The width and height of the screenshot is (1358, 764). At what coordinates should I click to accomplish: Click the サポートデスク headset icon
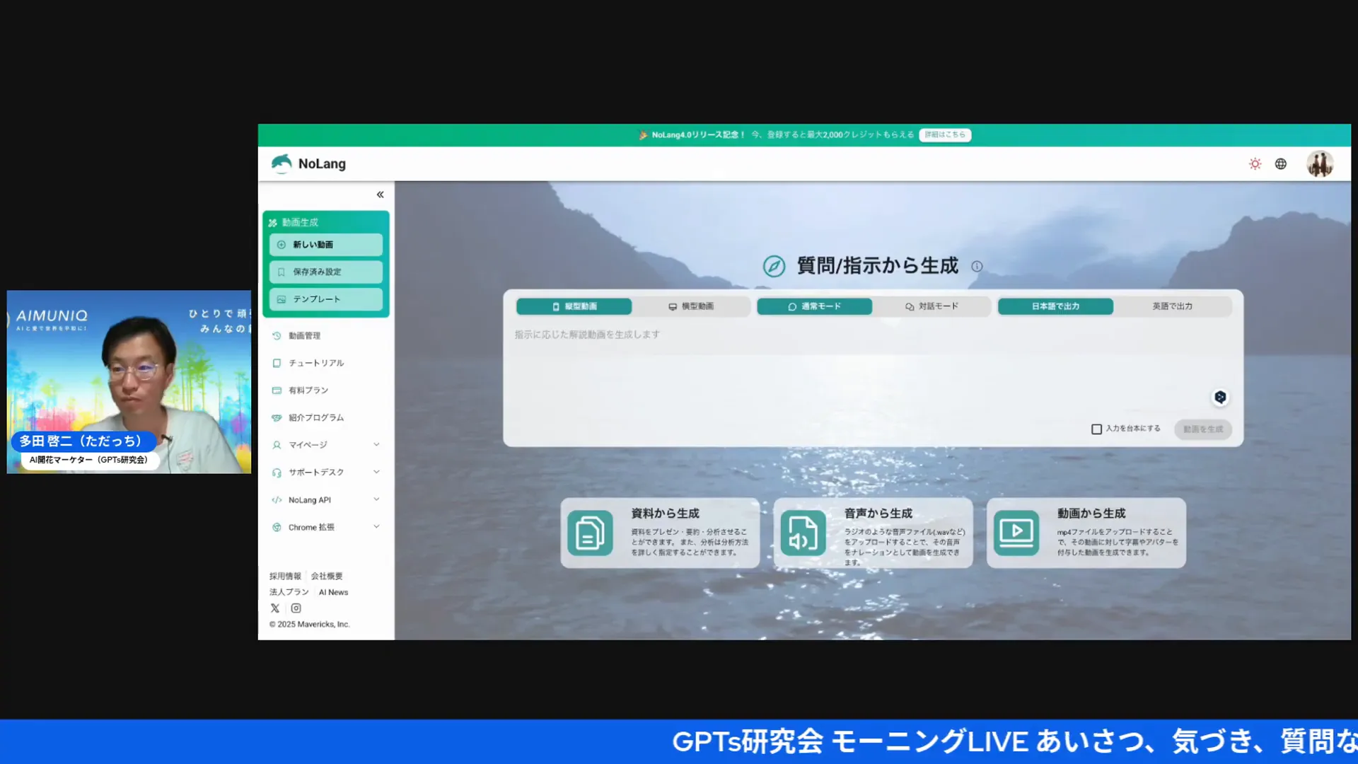tap(277, 473)
